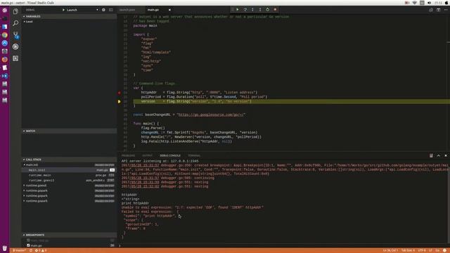Maximize the bottom panel with chevron
The height and width of the screenshot is (253, 450).
(x=438, y=155)
